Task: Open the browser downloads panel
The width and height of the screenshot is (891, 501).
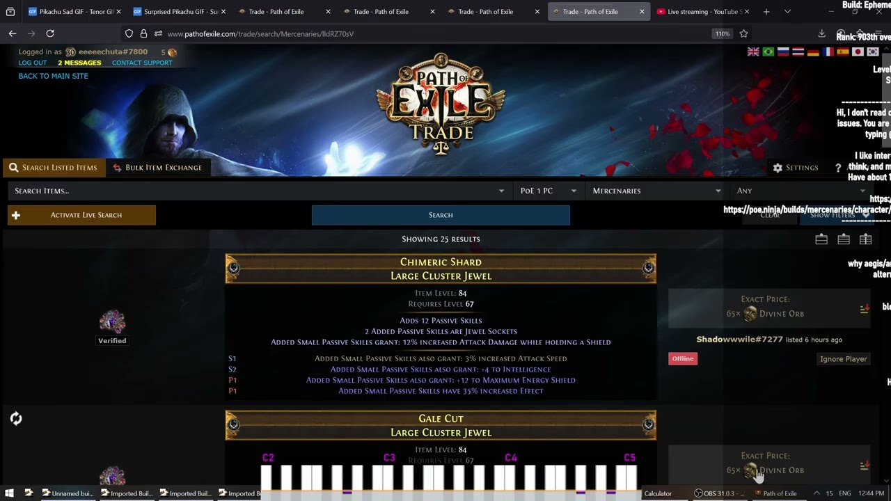Action: [x=821, y=33]
